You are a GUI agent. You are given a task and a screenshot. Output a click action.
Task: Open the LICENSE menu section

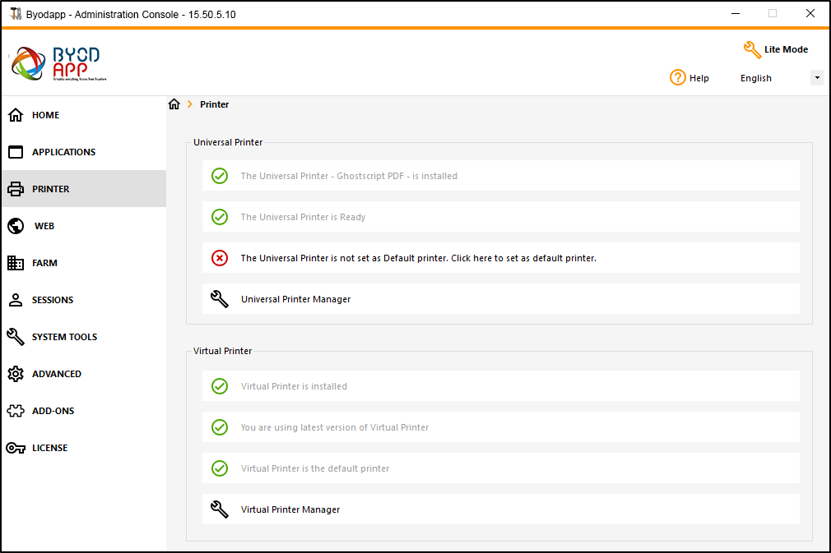84,448
